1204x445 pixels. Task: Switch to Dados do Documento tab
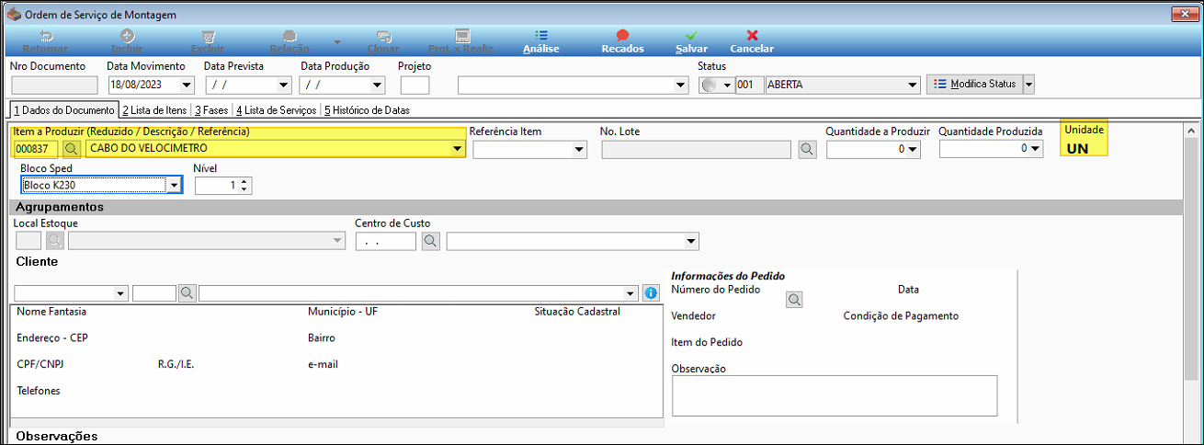[62, 109]
